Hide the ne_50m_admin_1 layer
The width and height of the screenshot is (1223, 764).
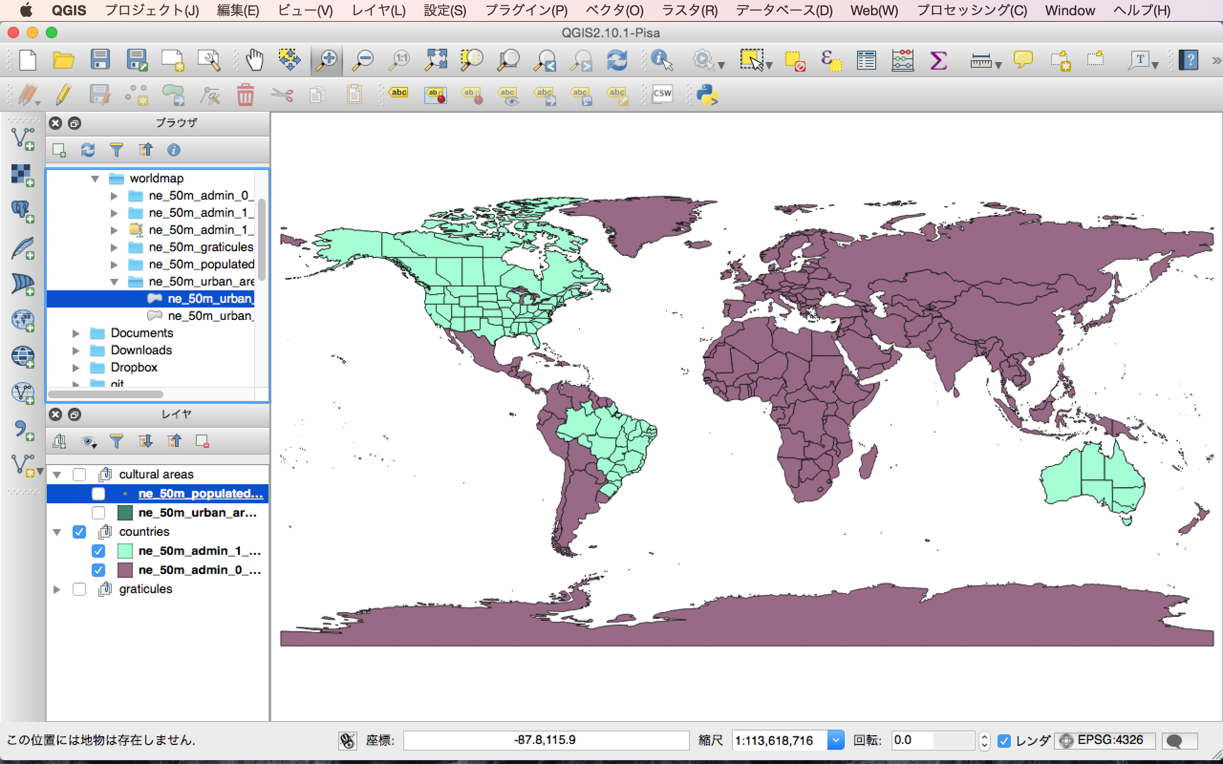(98, 551)
